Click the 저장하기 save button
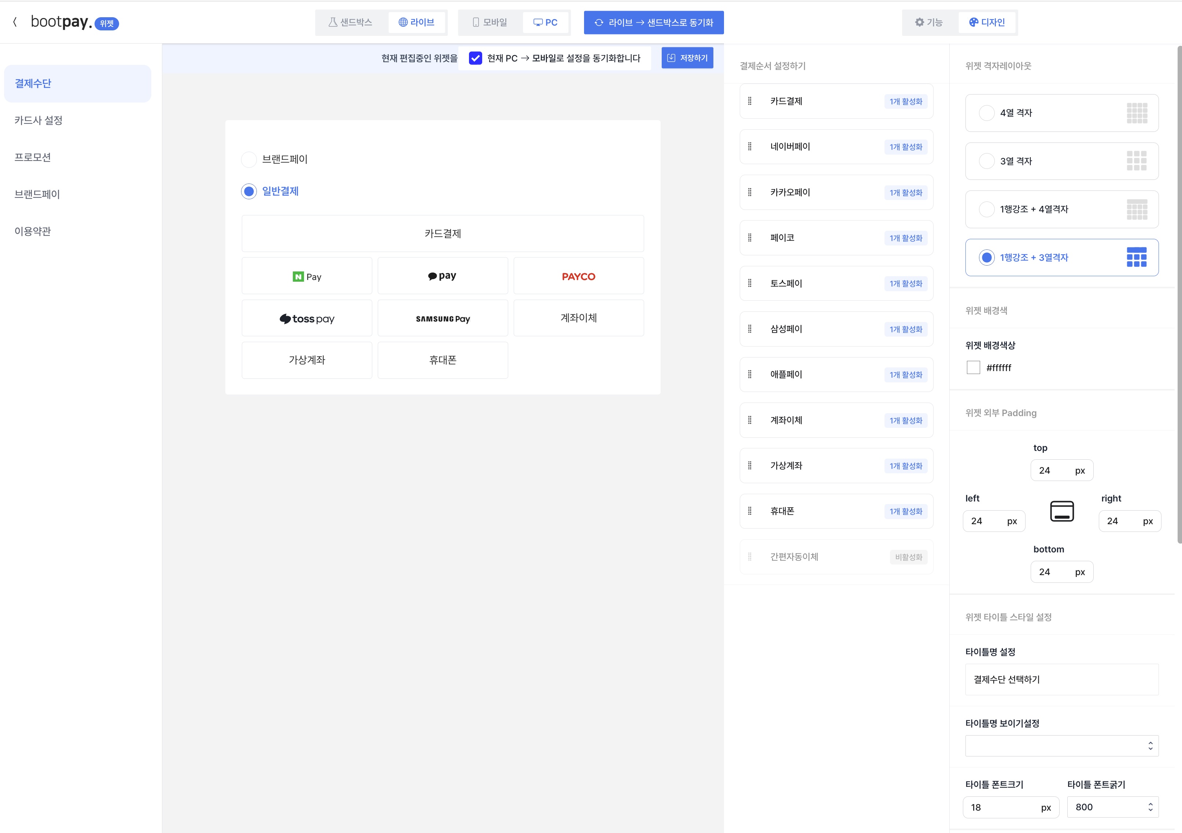The height and width of the screenshot is (833, 1182). tap(687, 58)
